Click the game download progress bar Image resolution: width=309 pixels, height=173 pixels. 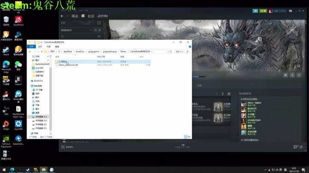[199, 77]
